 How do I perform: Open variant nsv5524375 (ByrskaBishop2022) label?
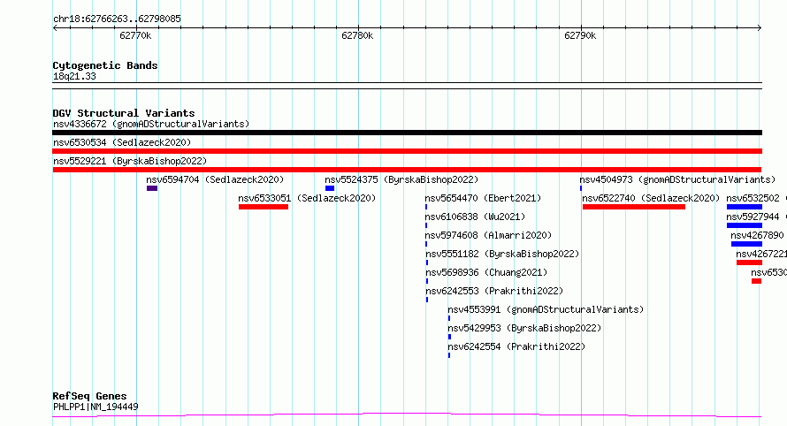pyautogui.click(x=401, y=179)
